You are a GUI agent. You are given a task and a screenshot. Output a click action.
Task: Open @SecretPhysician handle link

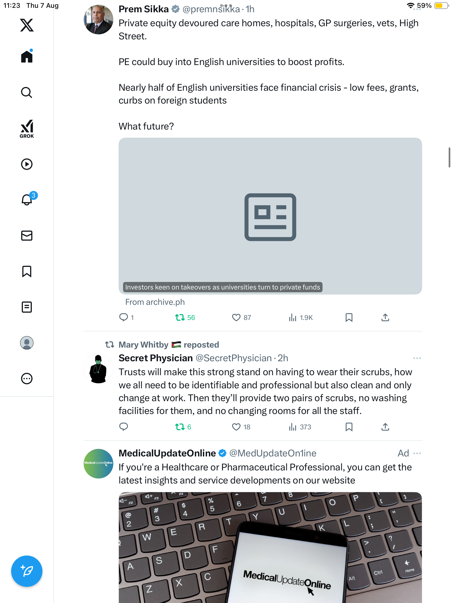(x=234, y=358)
